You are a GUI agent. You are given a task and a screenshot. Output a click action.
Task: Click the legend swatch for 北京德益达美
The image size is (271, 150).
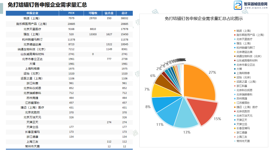pos(235,52)
